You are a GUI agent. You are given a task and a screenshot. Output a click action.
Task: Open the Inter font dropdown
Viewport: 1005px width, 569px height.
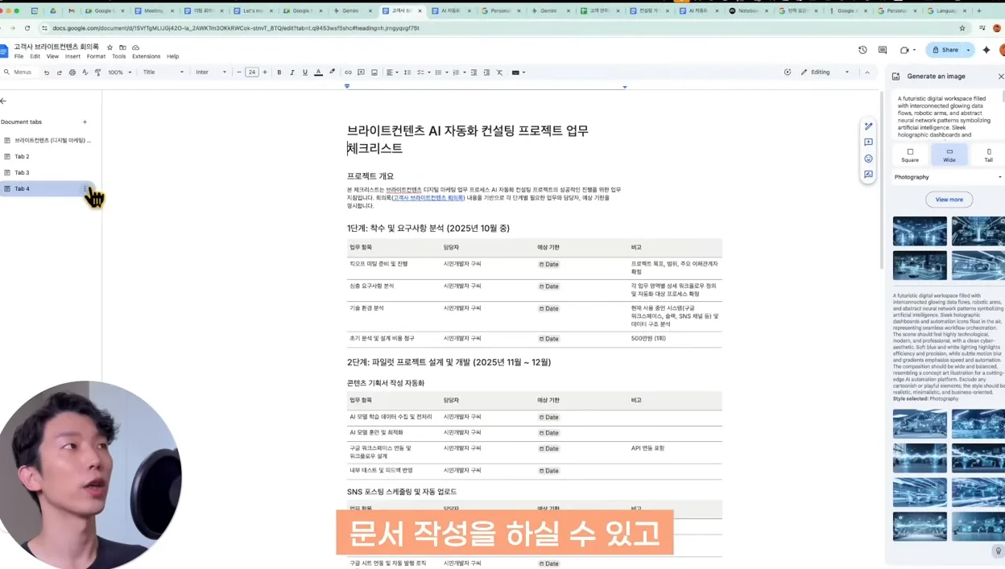point(211,72)
